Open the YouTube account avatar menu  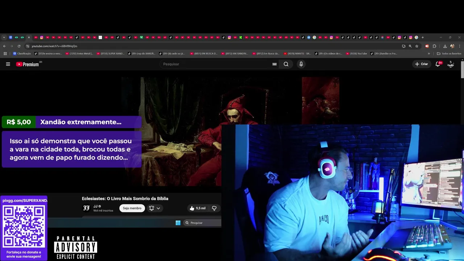click(x=451, y=64)
